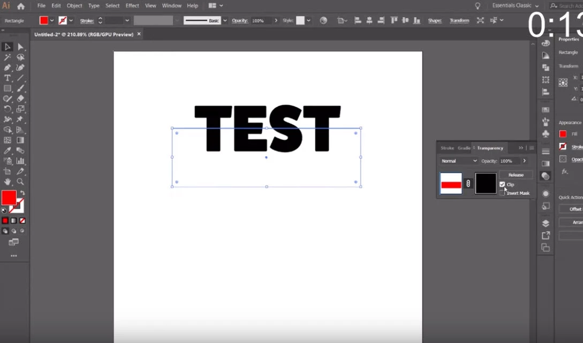Choose the Rotate tool
Image resolution: width=583 pixels, height=343 pixels.
coord(7,109)
